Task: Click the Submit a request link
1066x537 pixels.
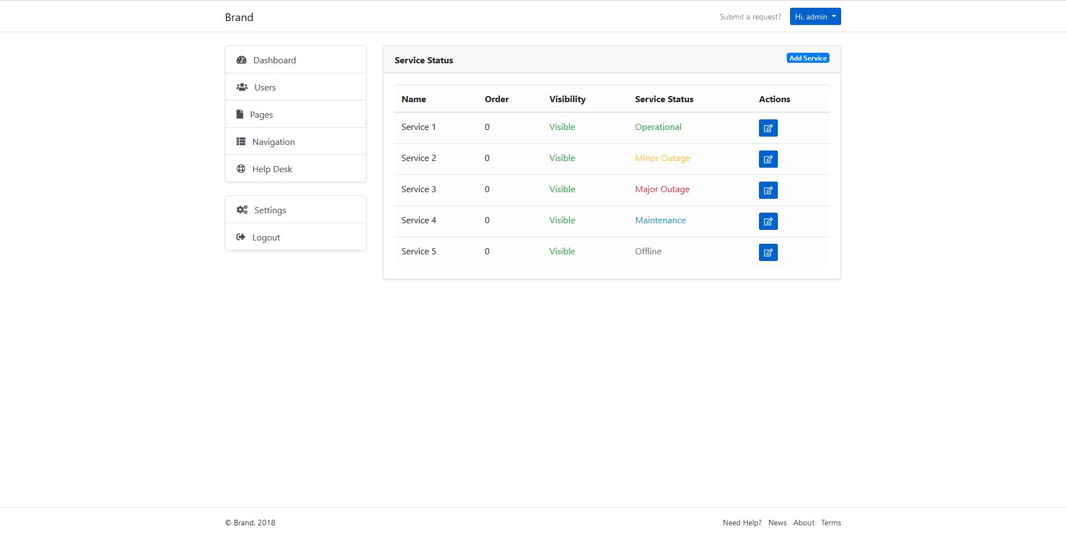Action: 750,17
